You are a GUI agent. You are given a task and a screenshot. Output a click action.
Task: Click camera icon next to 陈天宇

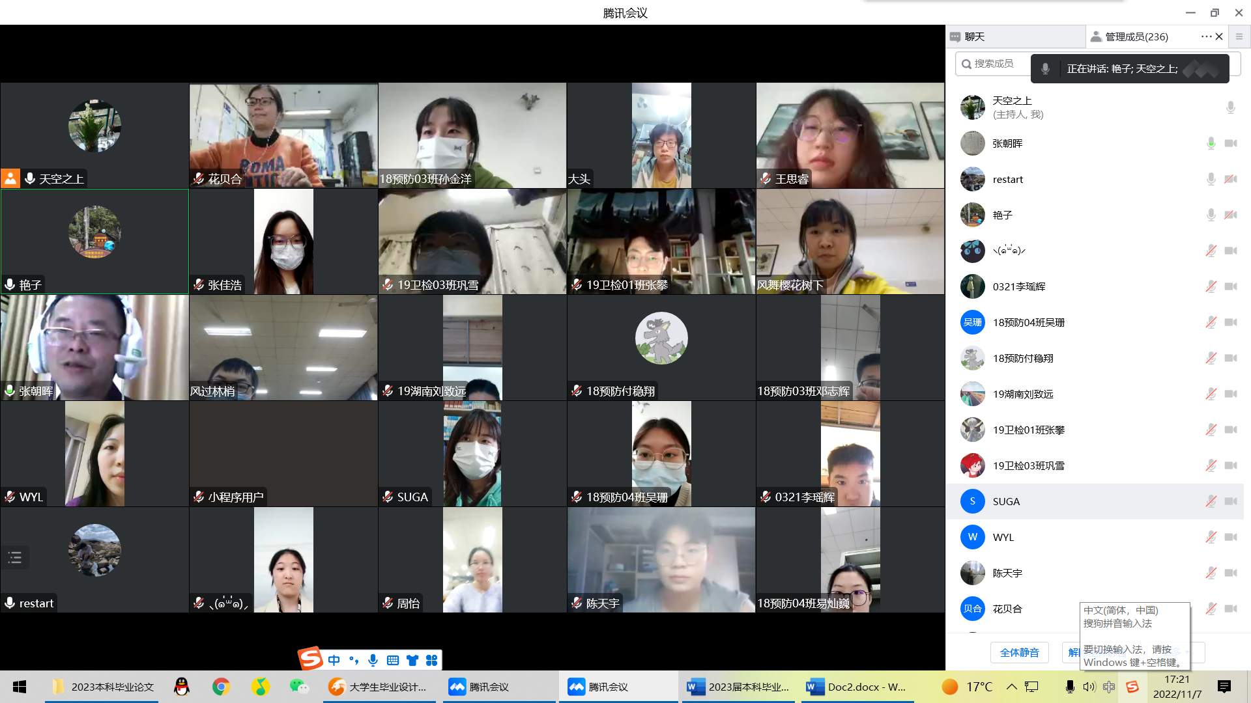coord(1230,573)
